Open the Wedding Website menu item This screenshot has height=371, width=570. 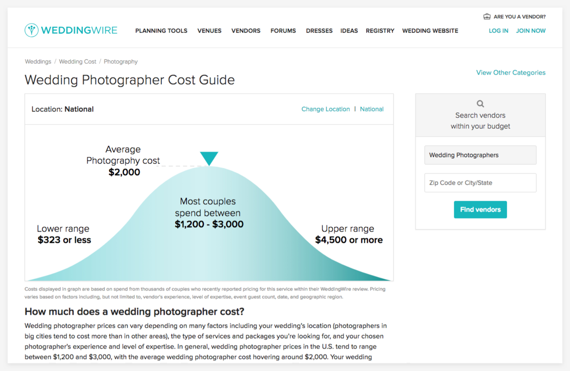click(x=430, y=31)
